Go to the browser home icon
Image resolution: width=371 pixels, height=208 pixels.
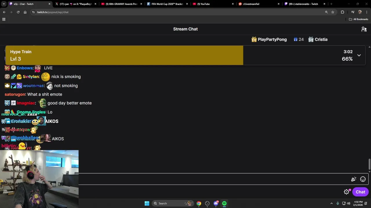[x=25, y=12]
